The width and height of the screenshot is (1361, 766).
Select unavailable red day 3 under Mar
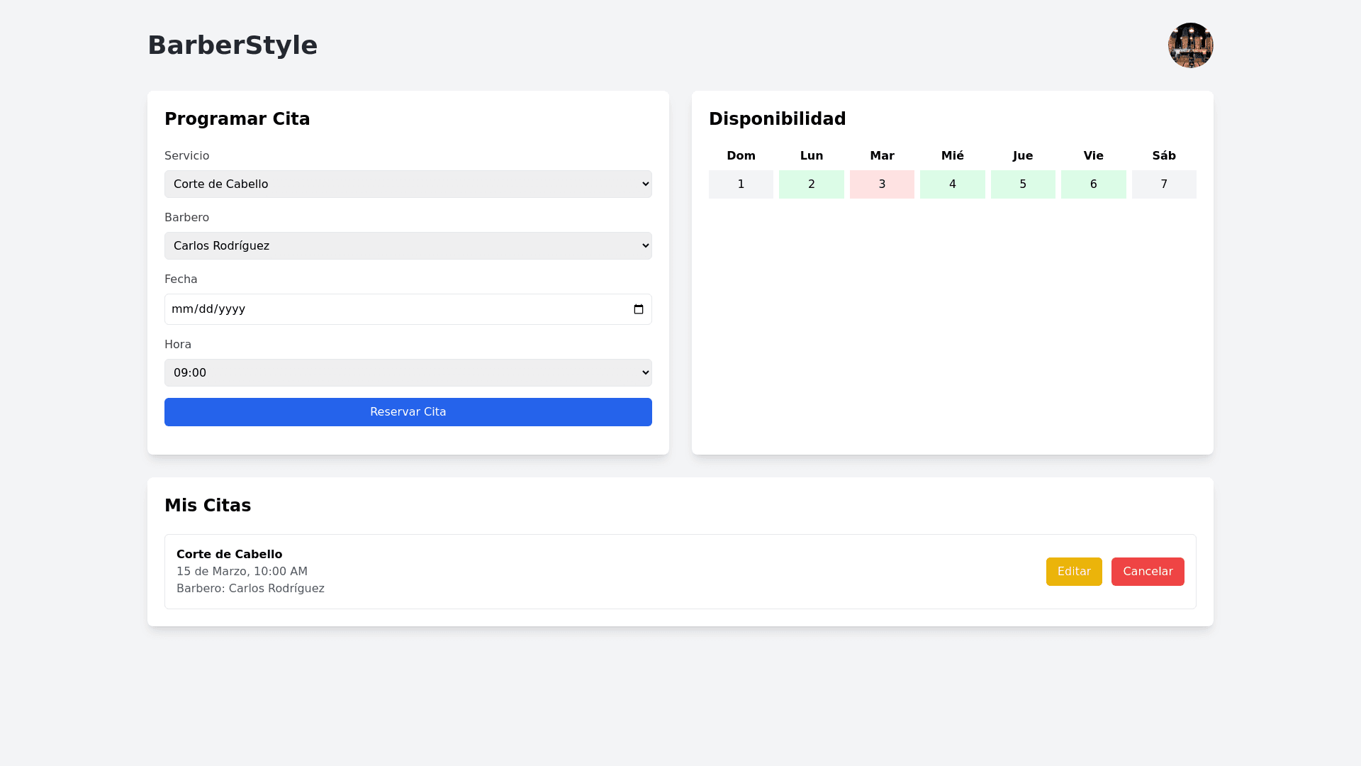pyautogui.click(x=882, y=184)
